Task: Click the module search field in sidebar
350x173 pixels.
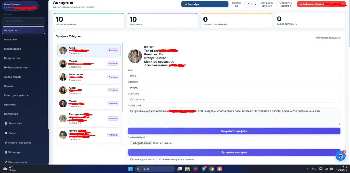Action: [24, 21]
